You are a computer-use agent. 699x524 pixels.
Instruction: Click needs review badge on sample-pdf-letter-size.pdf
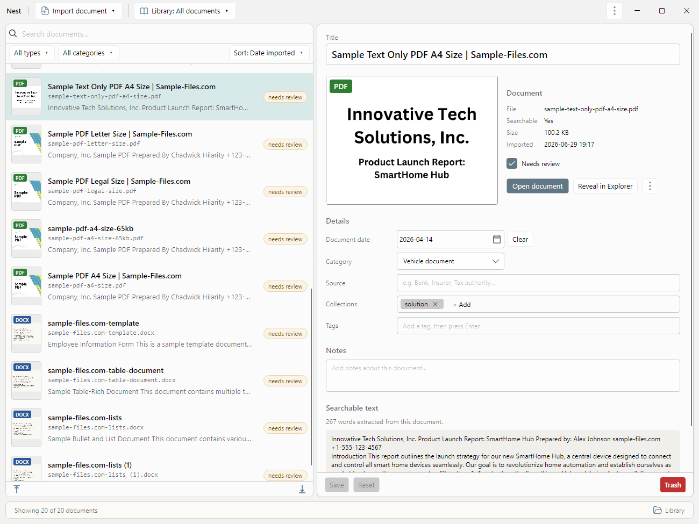point(286,145)
